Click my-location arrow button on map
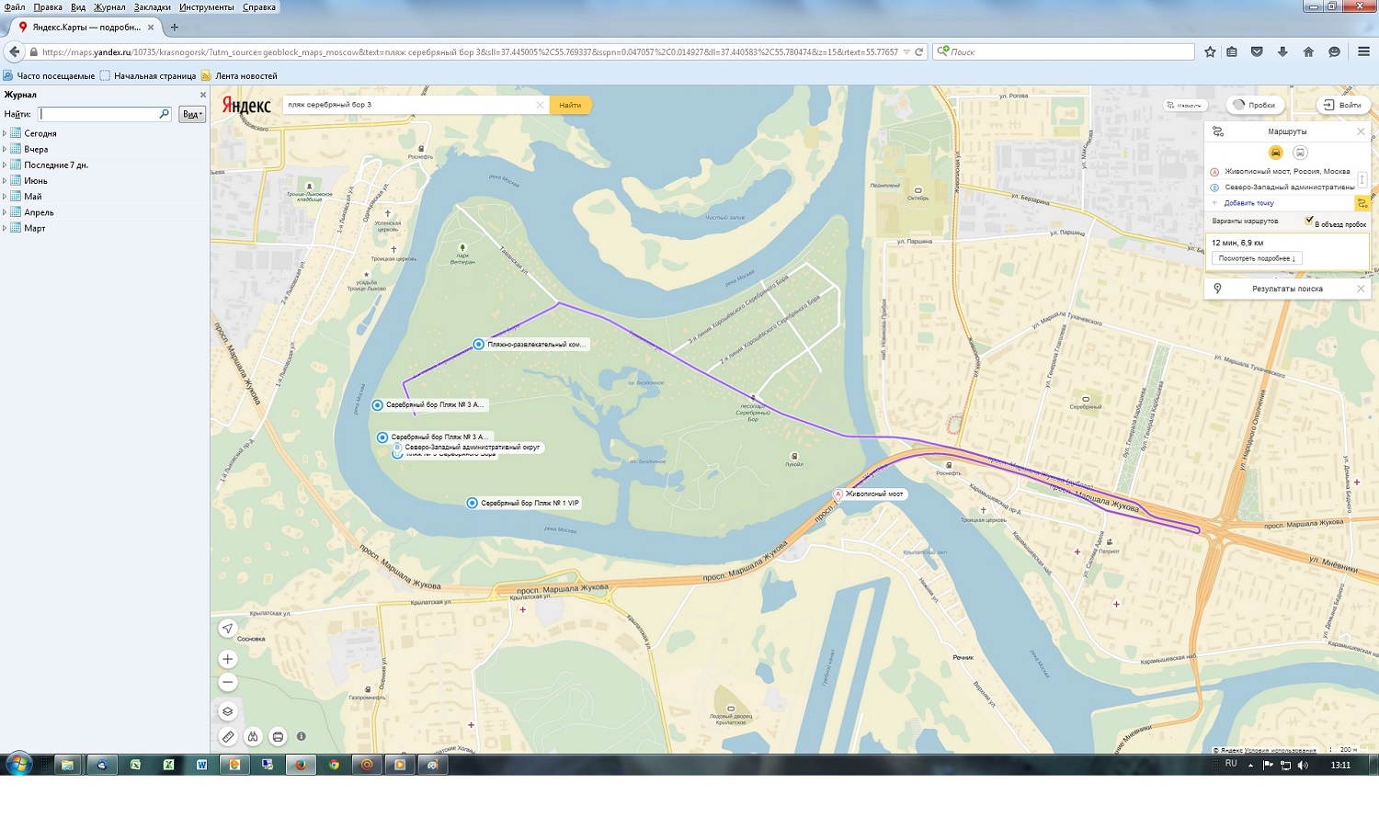 [x=228, y=629]
